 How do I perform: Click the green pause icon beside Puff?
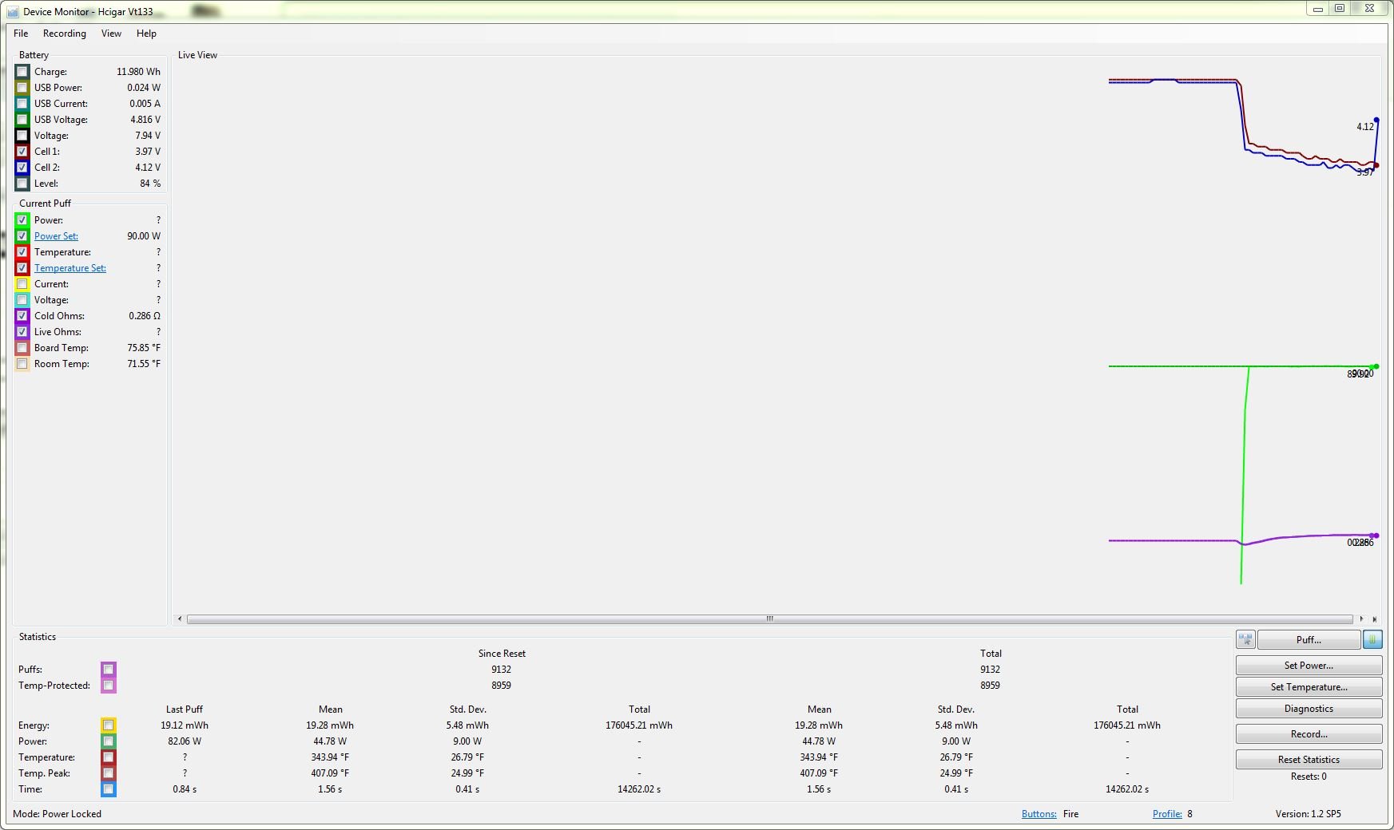click(1372, 639)
